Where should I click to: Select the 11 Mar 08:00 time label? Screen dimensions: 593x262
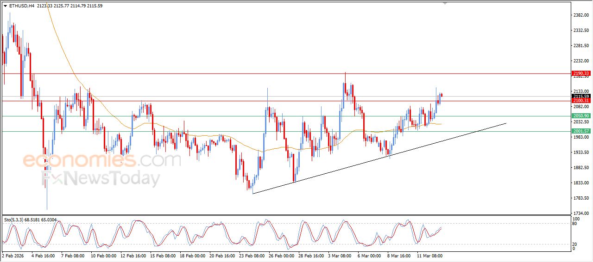tap(429, 256)
